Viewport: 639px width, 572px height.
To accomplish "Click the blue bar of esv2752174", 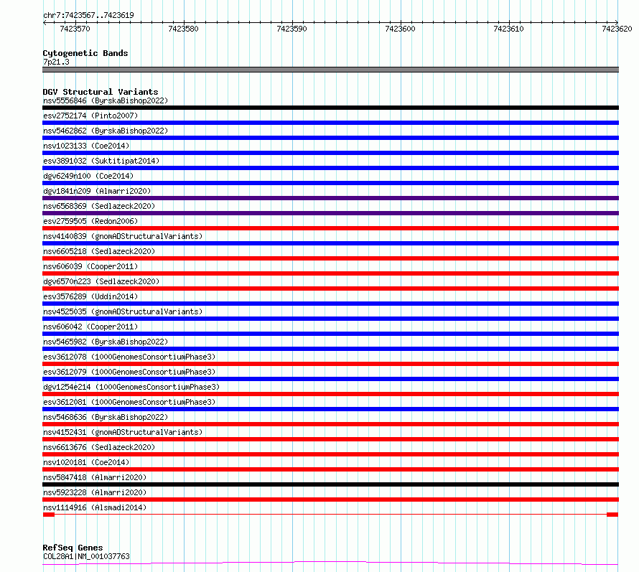I will (330, 123).
